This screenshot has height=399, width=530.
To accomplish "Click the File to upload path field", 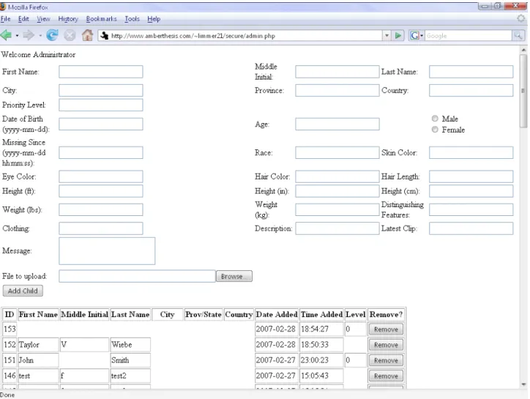I will [137, 276].
